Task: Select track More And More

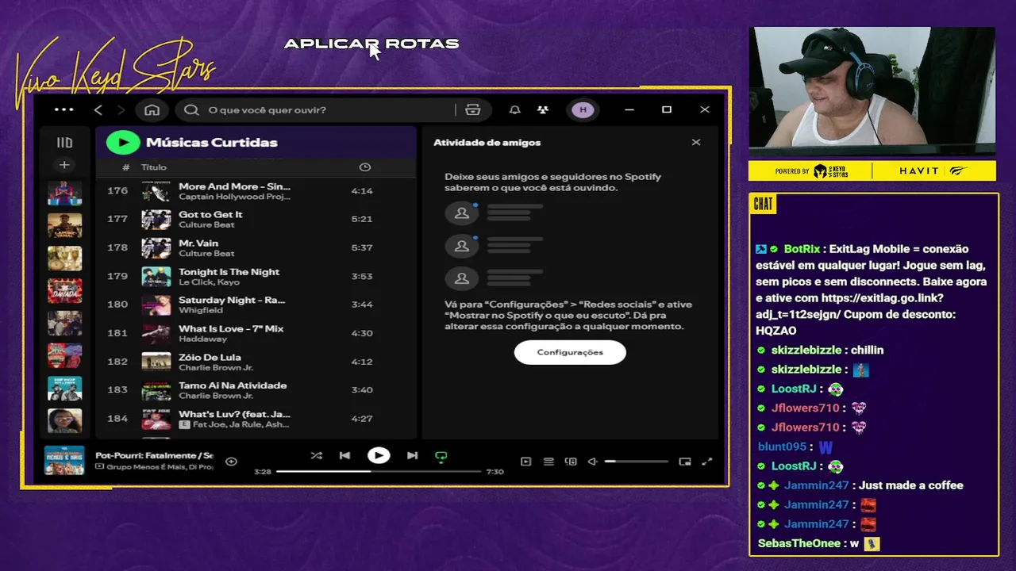Action: [x=256, y=191]
